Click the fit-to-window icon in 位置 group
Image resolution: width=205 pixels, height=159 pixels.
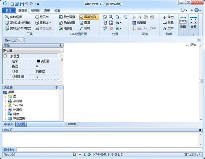[x=111, y=22]
